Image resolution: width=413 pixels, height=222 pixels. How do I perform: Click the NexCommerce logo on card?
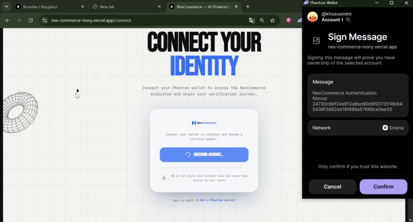[x=204, y=123]
